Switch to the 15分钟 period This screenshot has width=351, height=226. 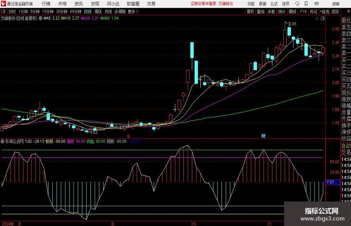pos(48,12)
